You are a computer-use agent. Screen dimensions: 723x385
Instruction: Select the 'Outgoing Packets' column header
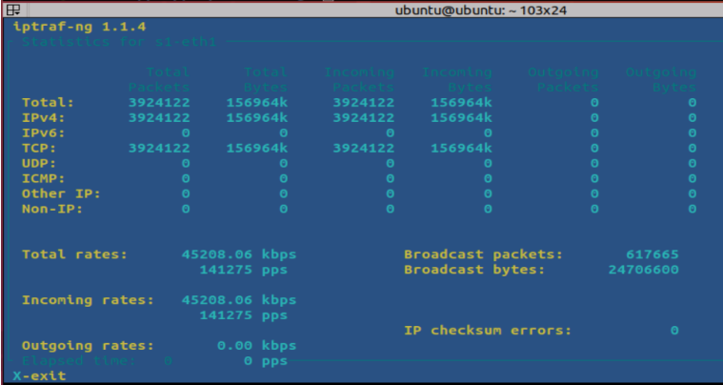pos(563,80)
